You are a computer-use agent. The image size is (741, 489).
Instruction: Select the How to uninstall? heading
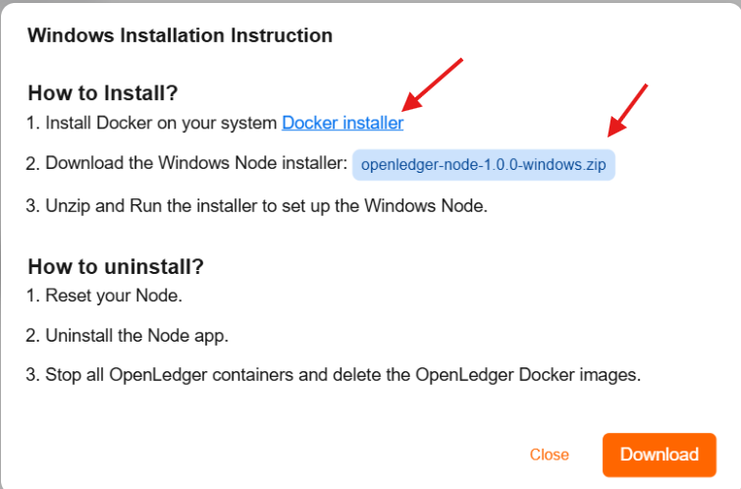pyautogui.click(x=115, y=267)
